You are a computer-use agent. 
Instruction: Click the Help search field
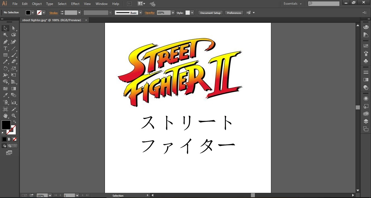pyautogui.click(x=324, y=4)
